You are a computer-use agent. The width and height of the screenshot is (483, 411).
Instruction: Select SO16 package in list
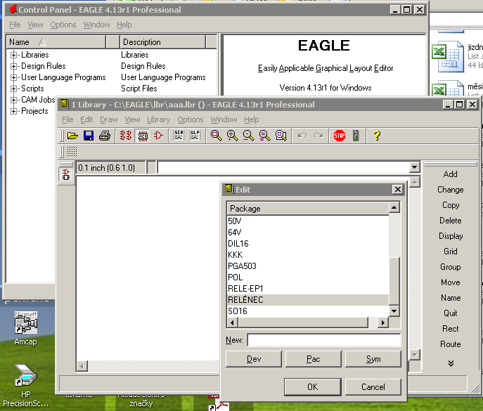point(308,311)
